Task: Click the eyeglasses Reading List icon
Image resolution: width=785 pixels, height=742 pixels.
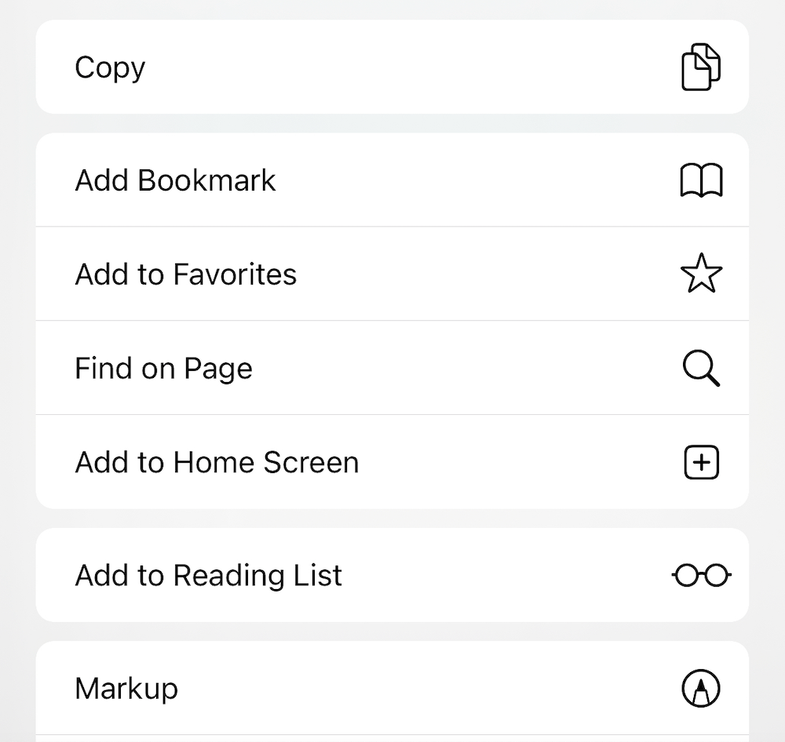Action: click(x=701, y=576)
